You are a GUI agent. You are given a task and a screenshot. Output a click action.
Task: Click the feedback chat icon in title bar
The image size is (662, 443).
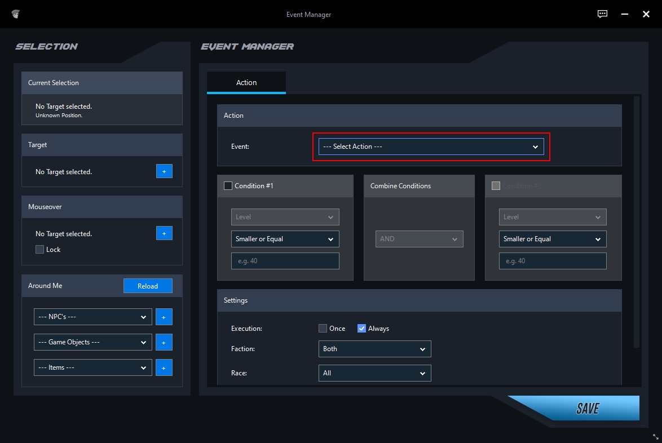pyautogui.click(x=602, y=14)
